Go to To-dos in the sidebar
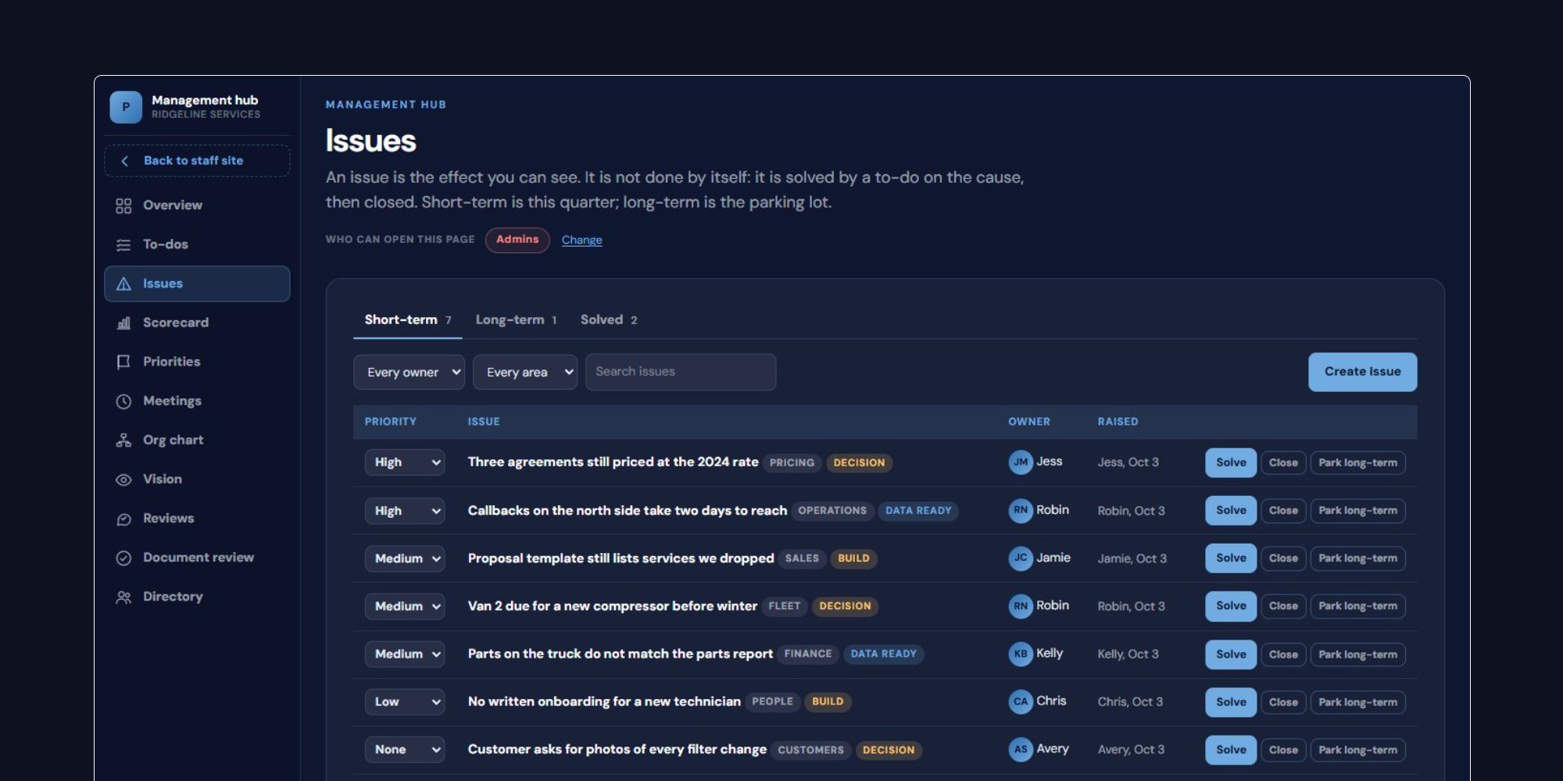This screenshot has width=1563, height=781. 197,244
